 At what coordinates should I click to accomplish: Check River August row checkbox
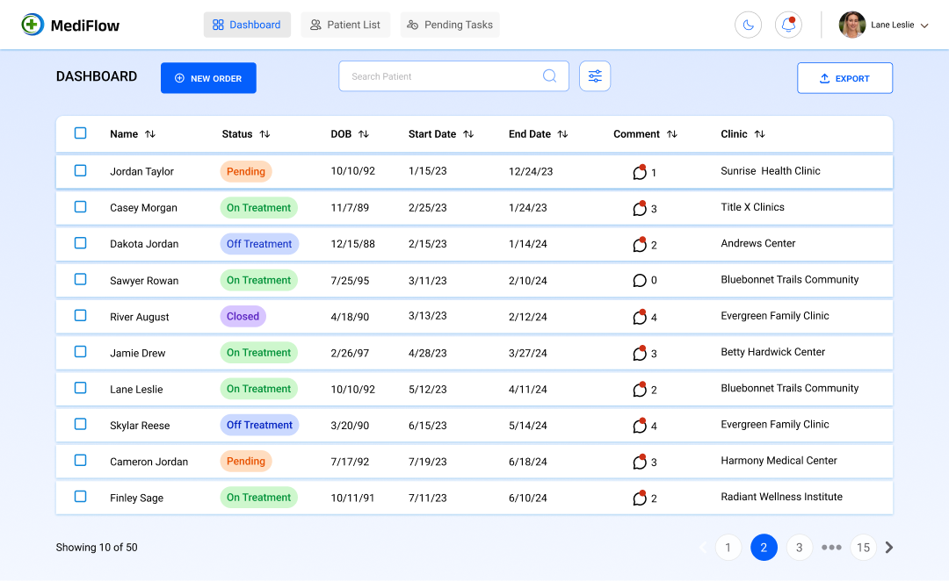pos(80,316)
